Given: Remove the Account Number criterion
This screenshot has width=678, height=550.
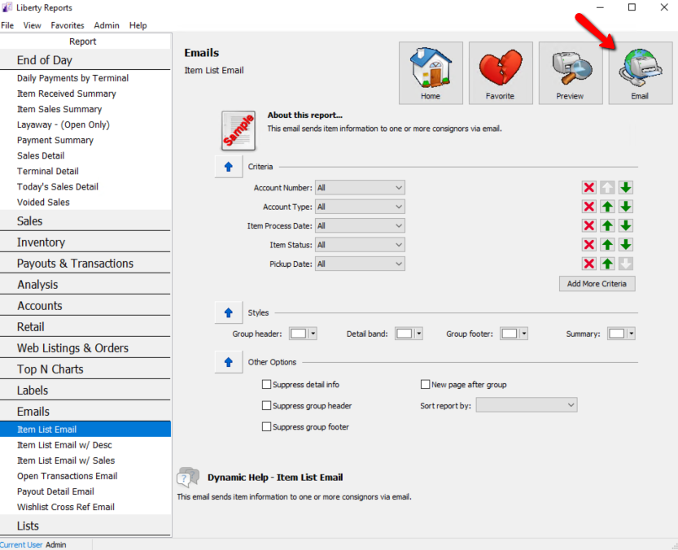Looking at the screenshot, I should pos(589,188).
